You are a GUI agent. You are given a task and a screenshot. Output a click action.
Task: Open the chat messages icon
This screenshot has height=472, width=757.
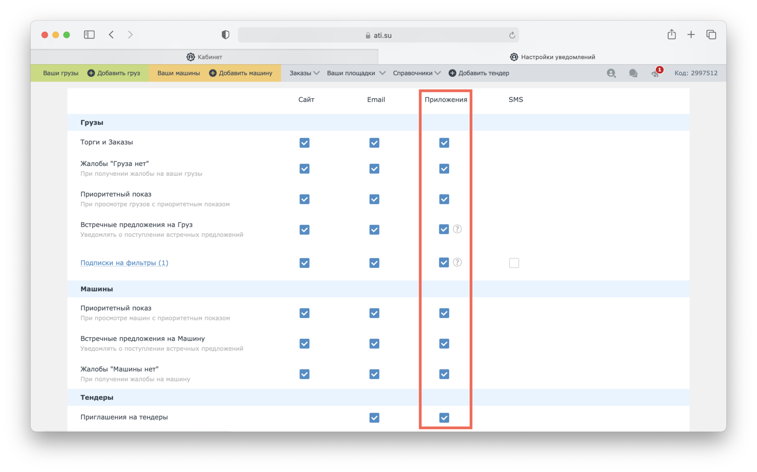click(x=633, y=73)
